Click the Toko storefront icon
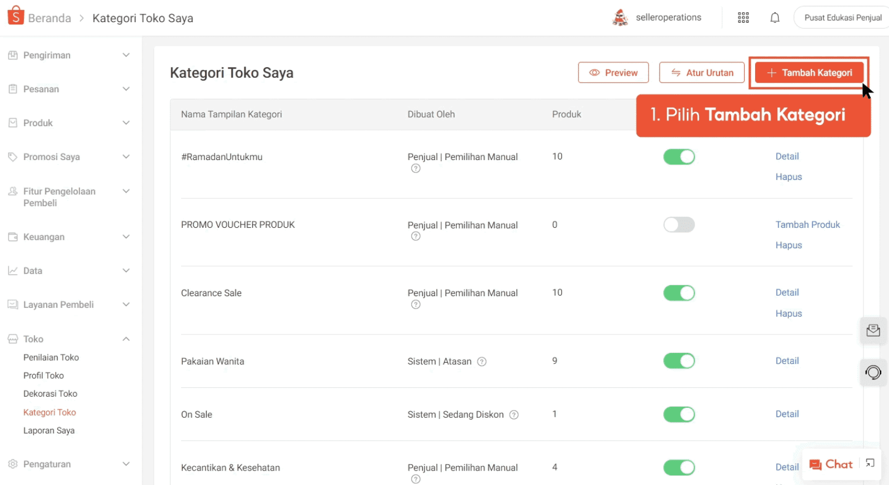Viewport: 889px width, 485px height. pos(13,339)
